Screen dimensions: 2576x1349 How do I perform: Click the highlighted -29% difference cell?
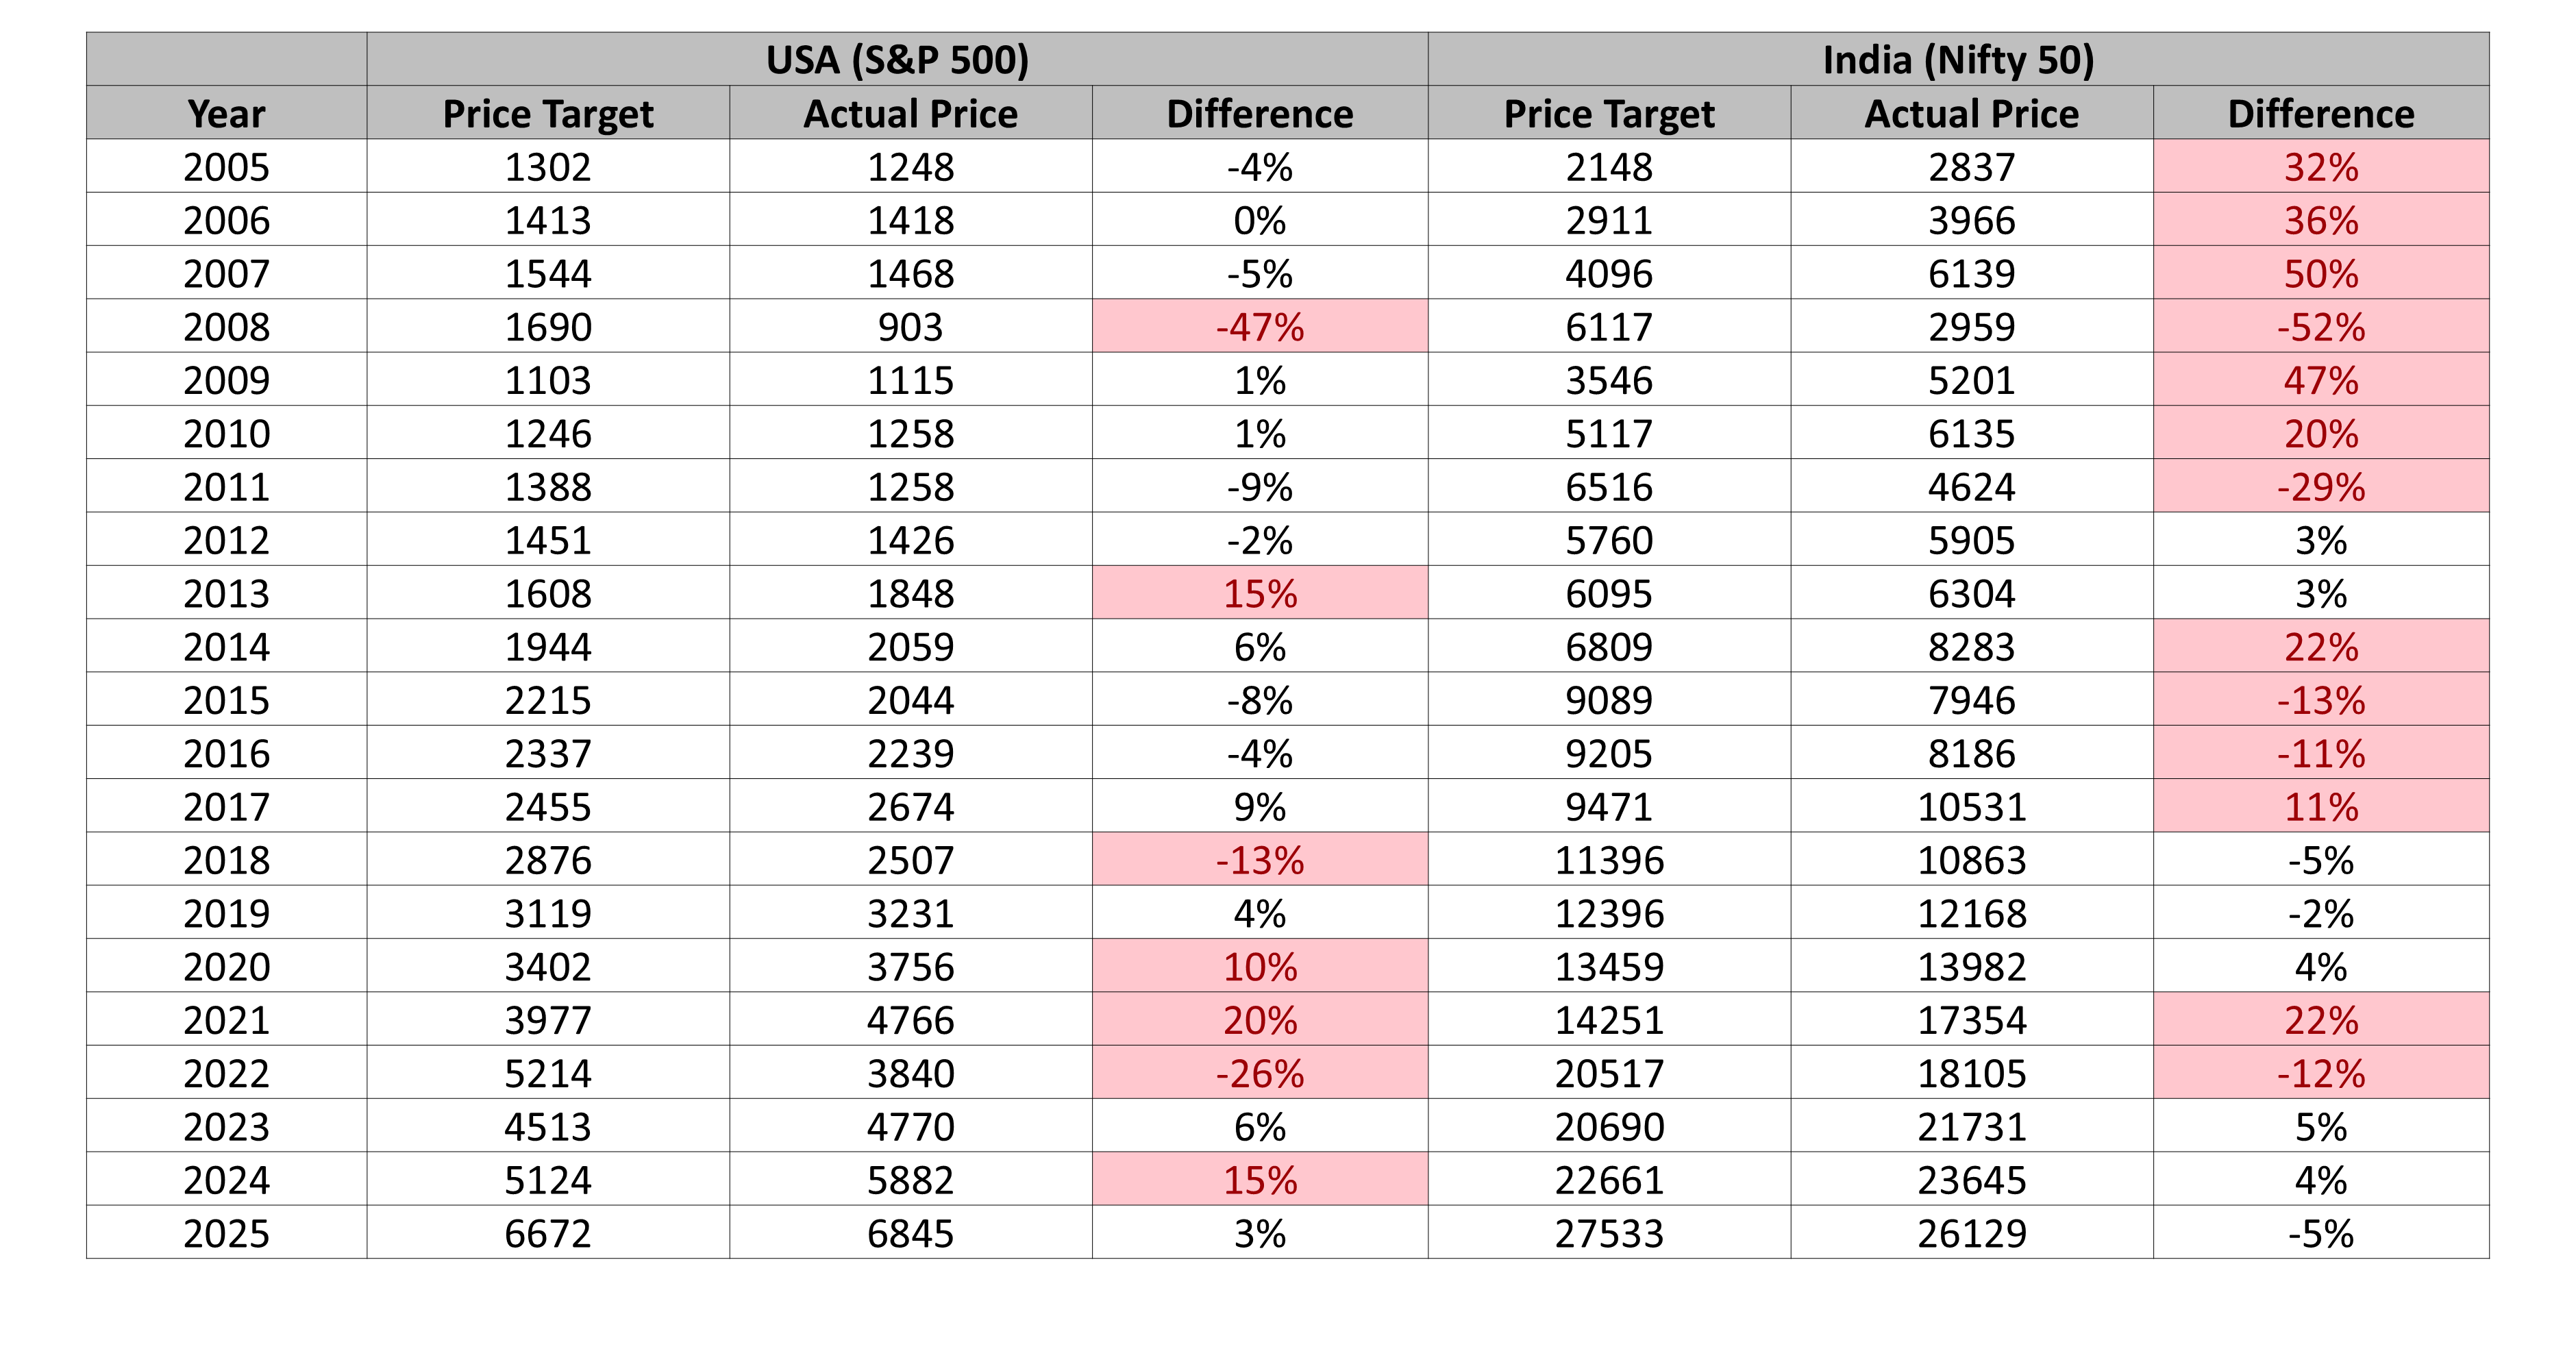click(2320, 487)
